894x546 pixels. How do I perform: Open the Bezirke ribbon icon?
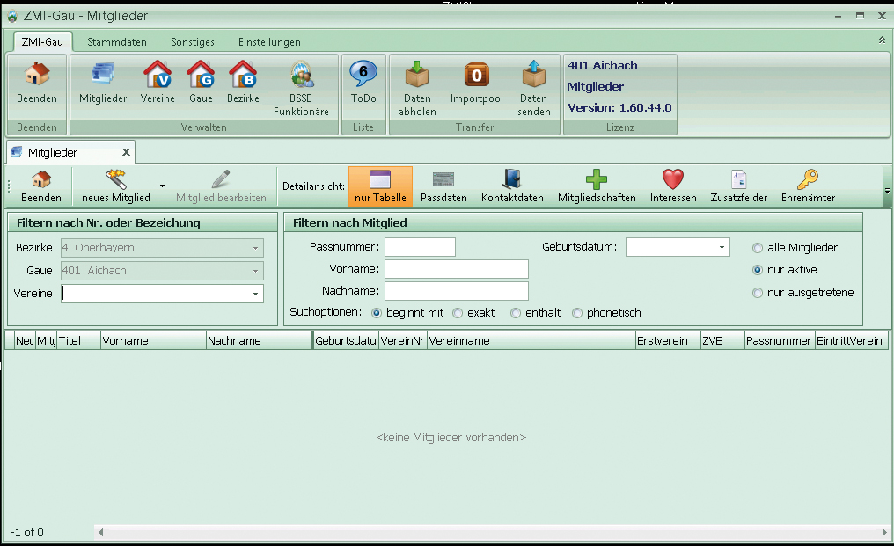[243, 84]
